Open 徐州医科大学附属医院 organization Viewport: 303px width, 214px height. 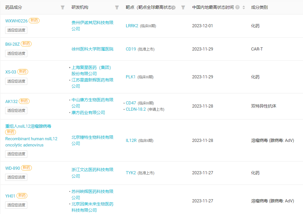(x=92, y=49)
